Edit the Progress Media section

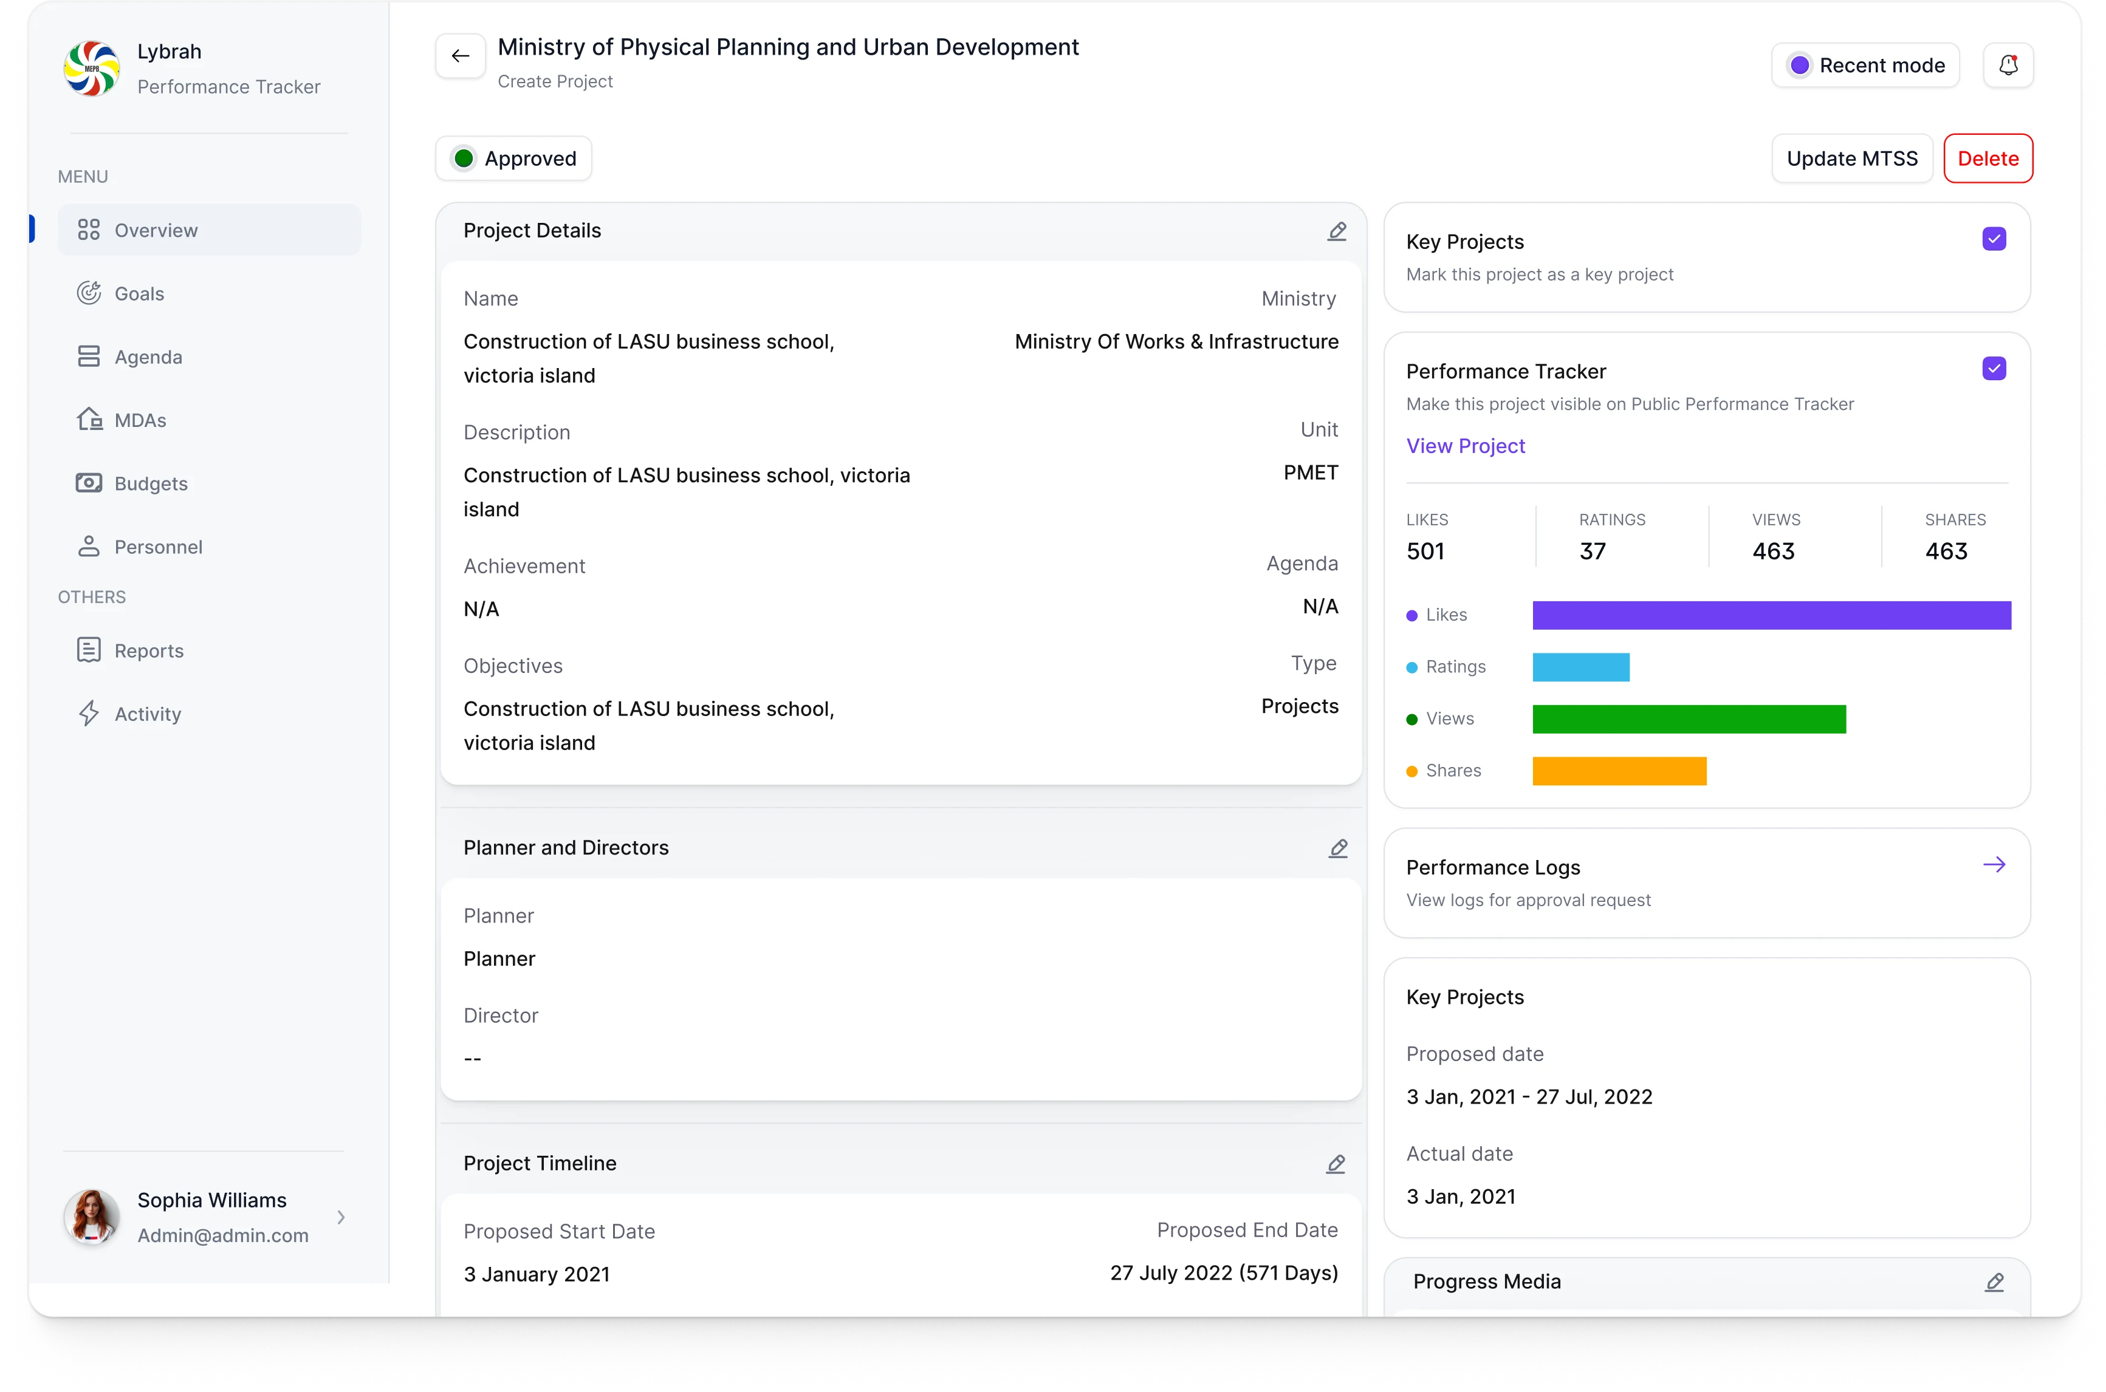pos(1994,1282)
